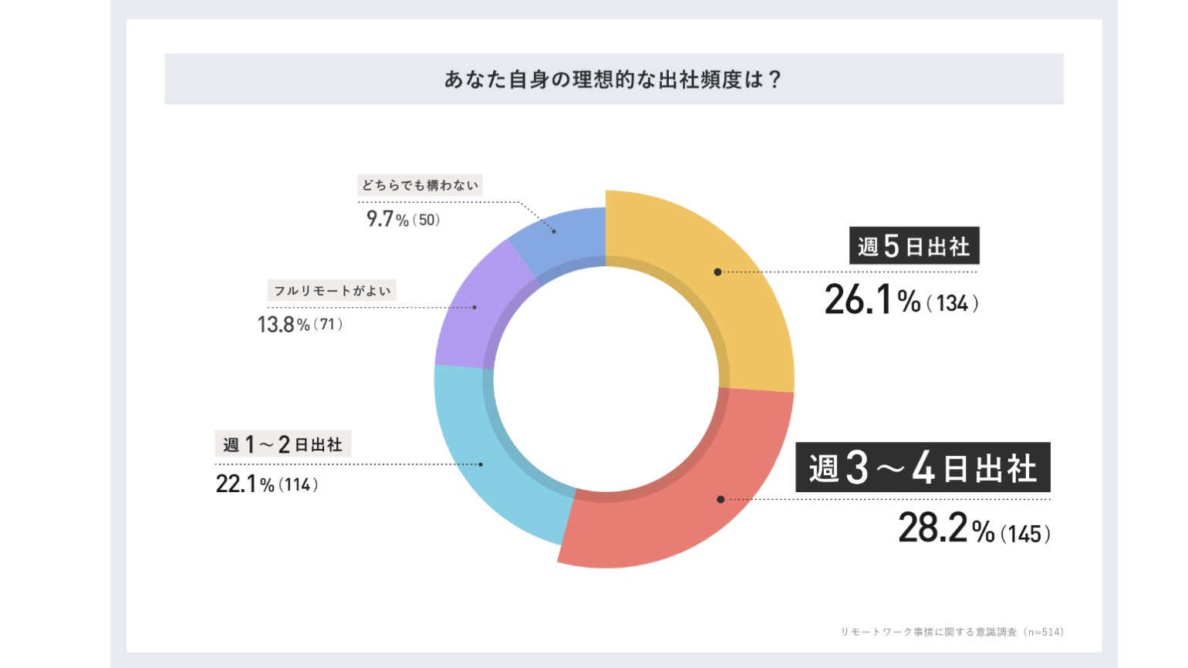Click the 22.1% (114) value text

coord(267,484)
